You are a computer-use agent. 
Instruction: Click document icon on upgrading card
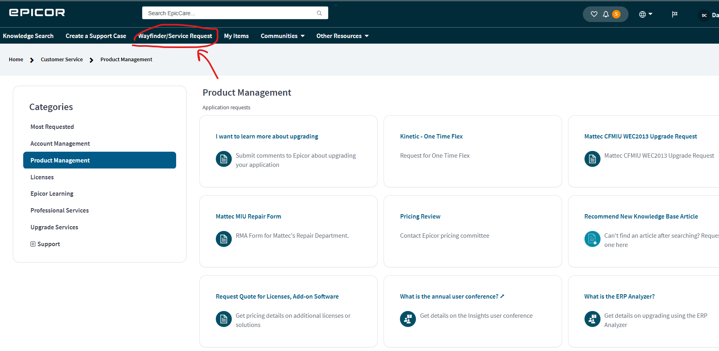[224, 159]
